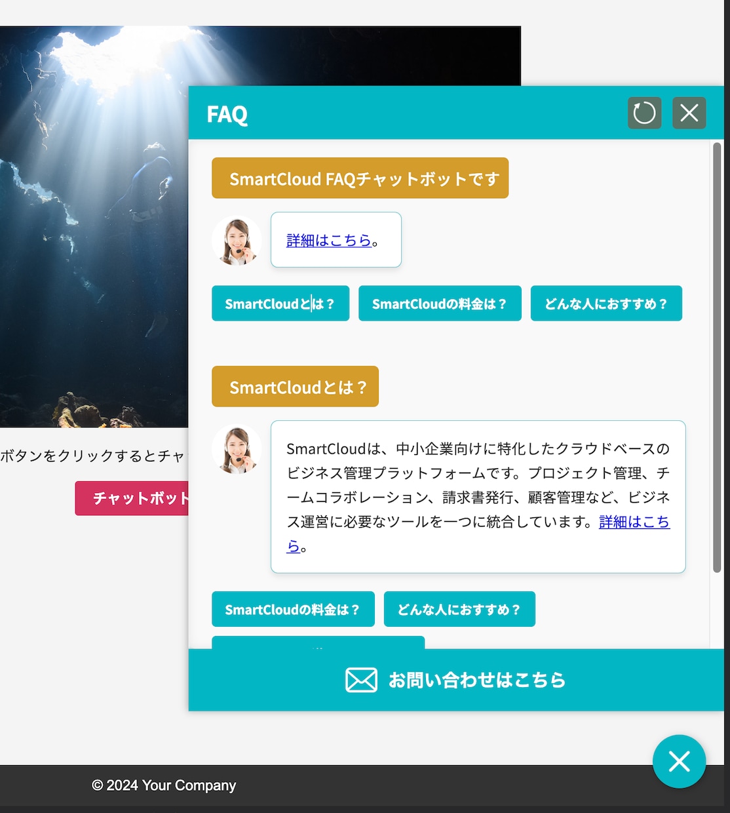Screen dimensions: 730x813
Task: Click the pink チャットボット button on page
Action: point(132,498)
